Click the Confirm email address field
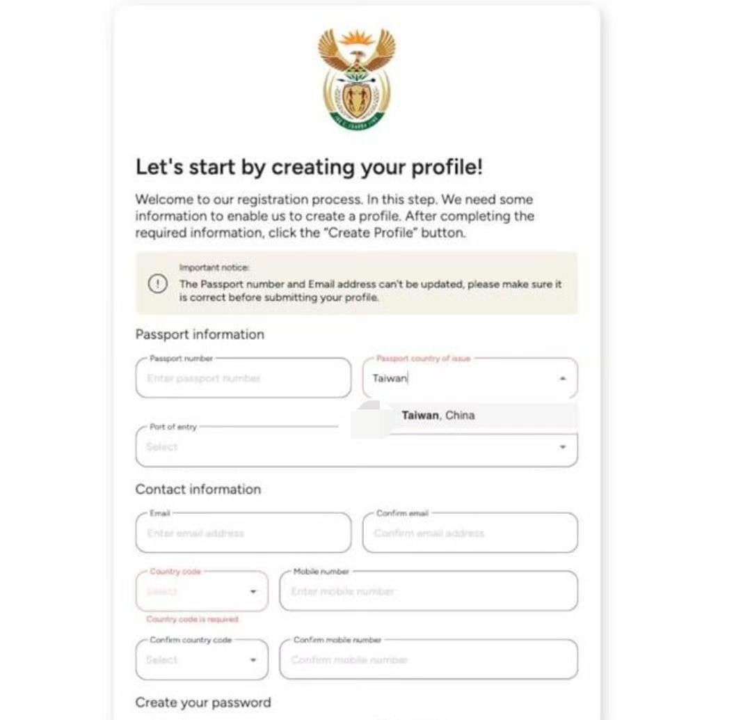 pos(470,533)
